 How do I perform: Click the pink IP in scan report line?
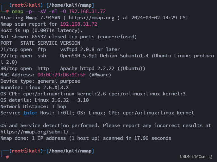[78, 24]
